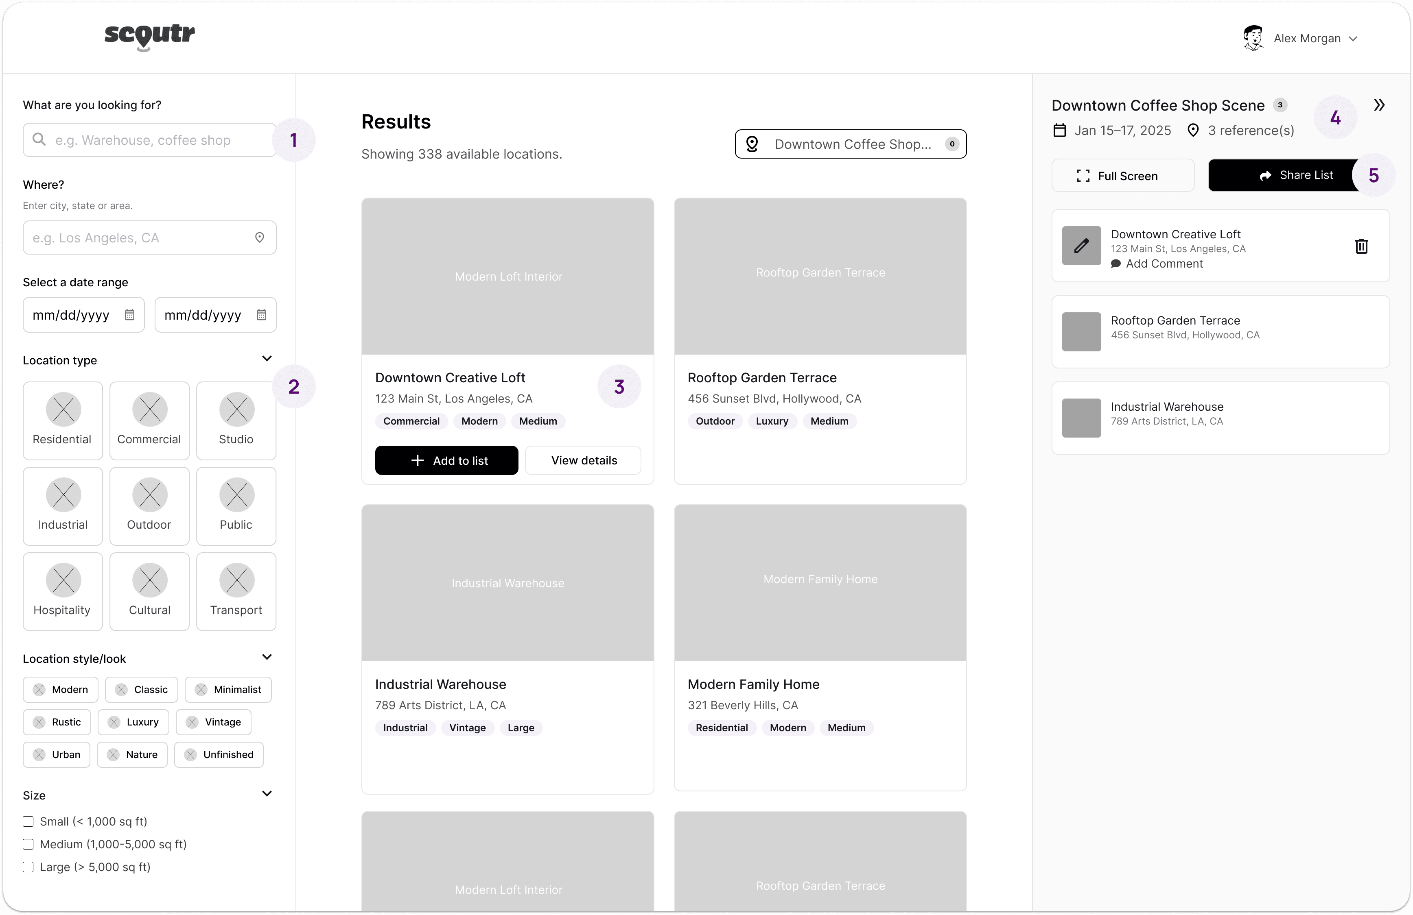Select the Hospitality location type icon
Viewport: 1413px width, 915px height.
pyautogui.click(x=63, y=580)
